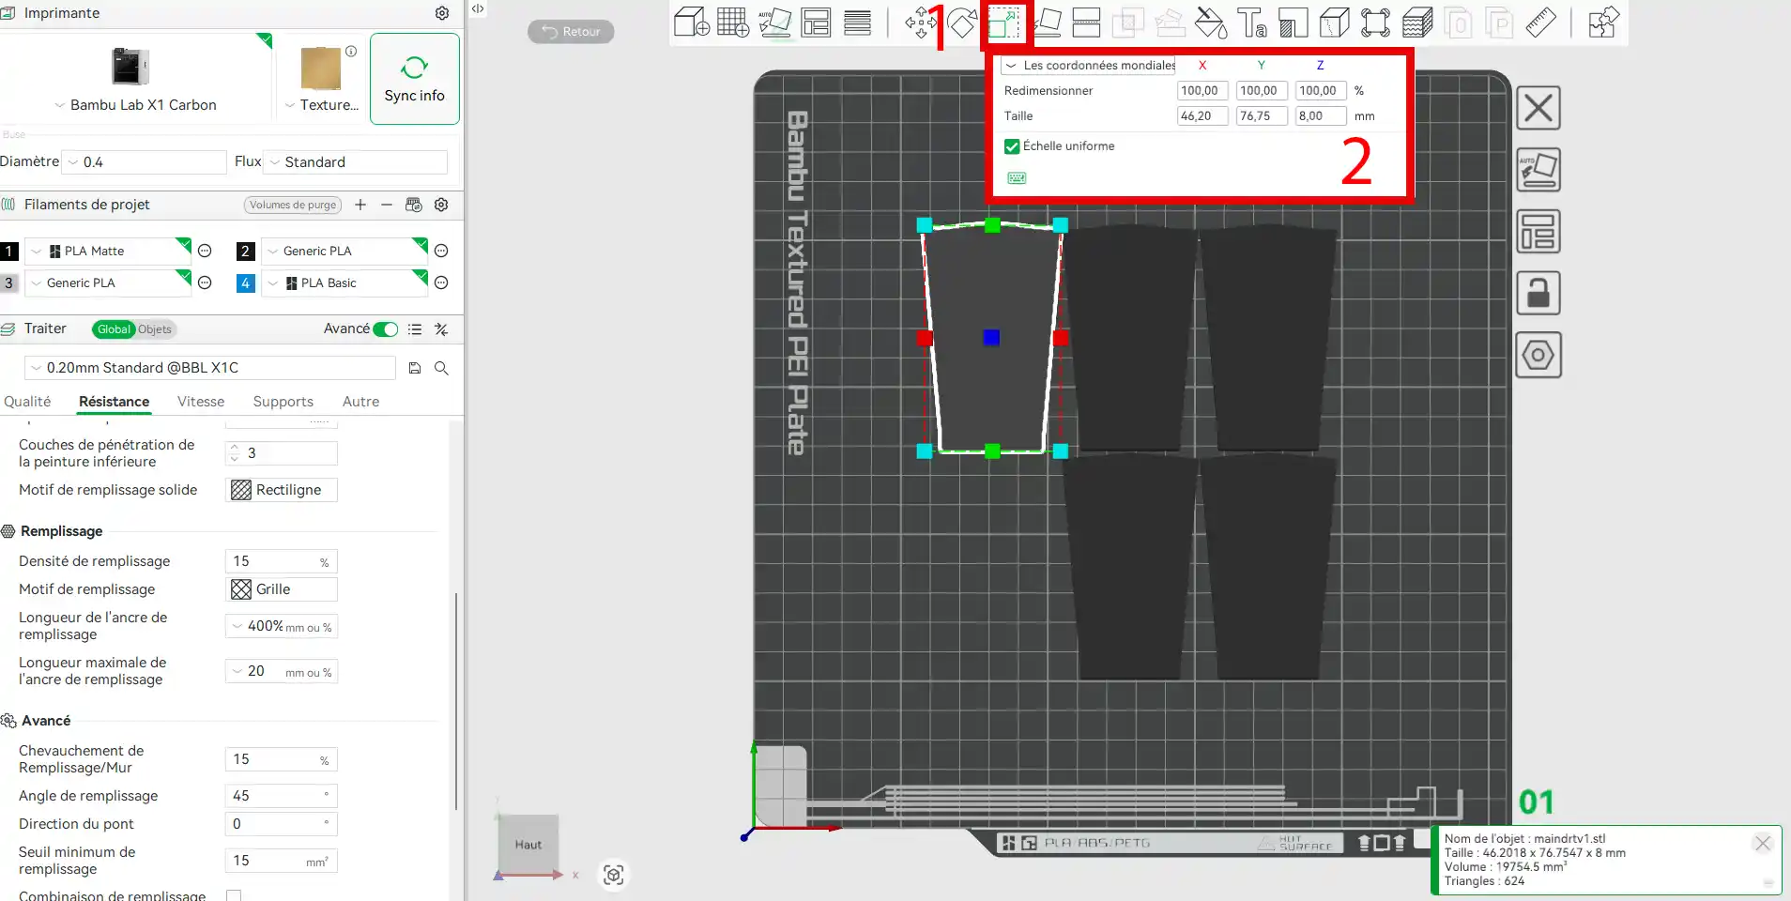This screenshot has height=901, width=1791.
Task: Select the Measure ruler tool
Action: coord(1540,23)
